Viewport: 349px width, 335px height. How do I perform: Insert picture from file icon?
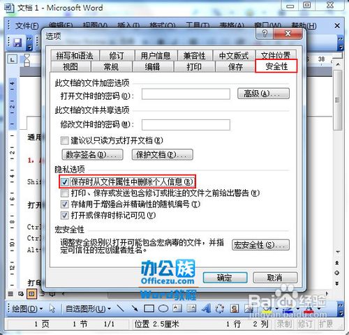point(248,308)
